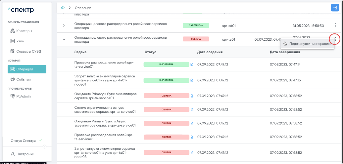Open log icon for last Запрет запуска node03 task
The width and height of the screenshot is (343, 164).
coord(192,153)
